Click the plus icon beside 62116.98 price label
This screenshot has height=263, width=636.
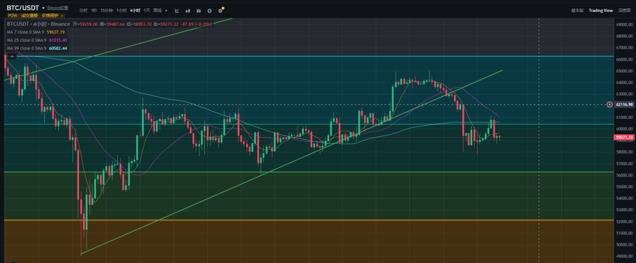[609, 104]
